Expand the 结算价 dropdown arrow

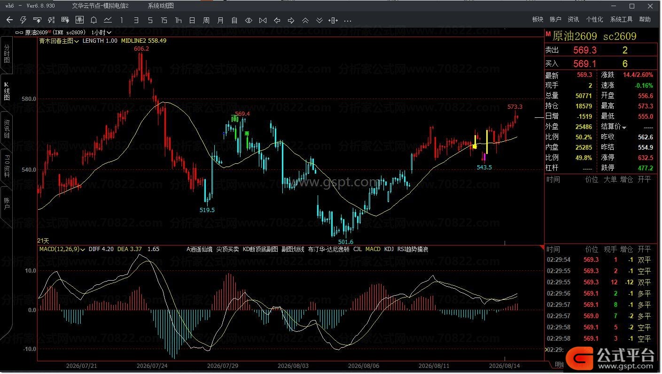point(624,128)
